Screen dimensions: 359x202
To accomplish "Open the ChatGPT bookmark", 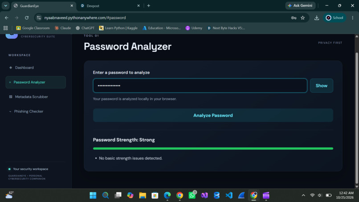I will (x=85, y=28).
